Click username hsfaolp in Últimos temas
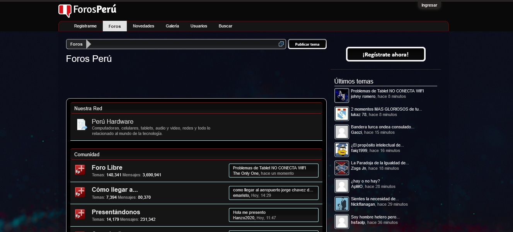 [x=358, y=222]
